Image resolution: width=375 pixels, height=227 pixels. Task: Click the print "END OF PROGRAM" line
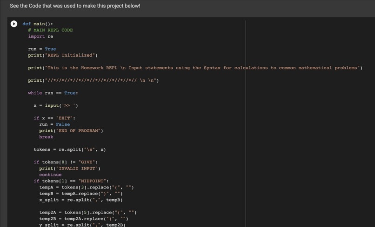[71, 130]
